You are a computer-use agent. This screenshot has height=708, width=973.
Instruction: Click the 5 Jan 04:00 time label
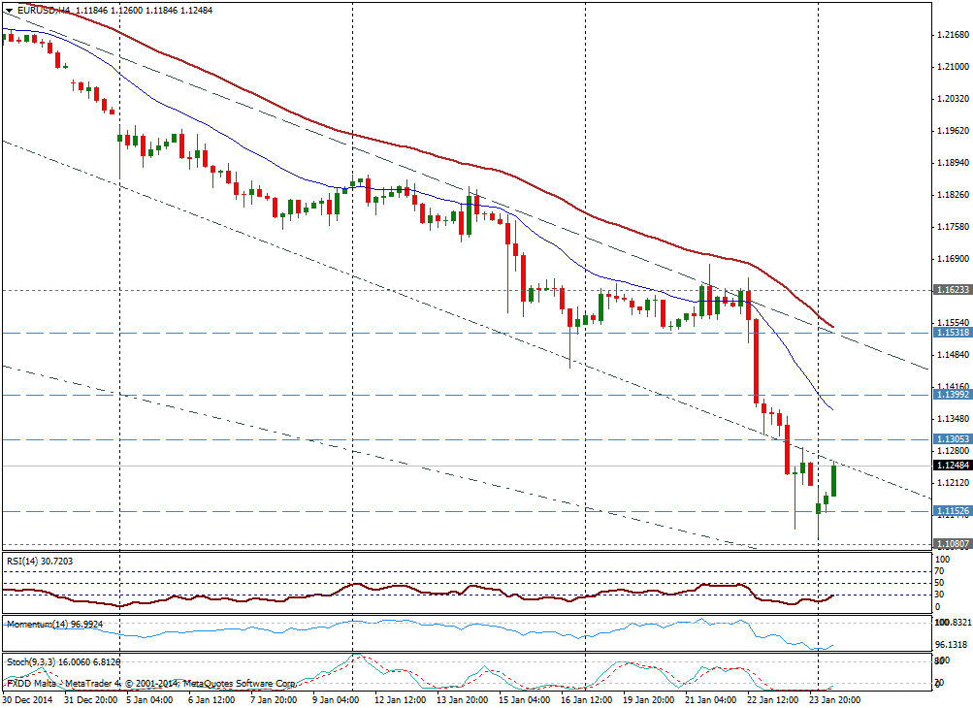146,698
